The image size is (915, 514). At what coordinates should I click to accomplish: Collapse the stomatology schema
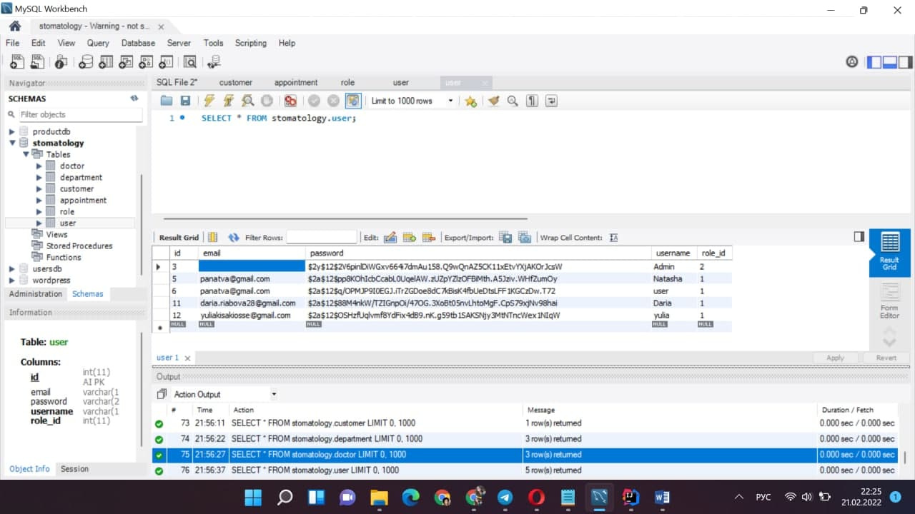(x=11, y=143)
